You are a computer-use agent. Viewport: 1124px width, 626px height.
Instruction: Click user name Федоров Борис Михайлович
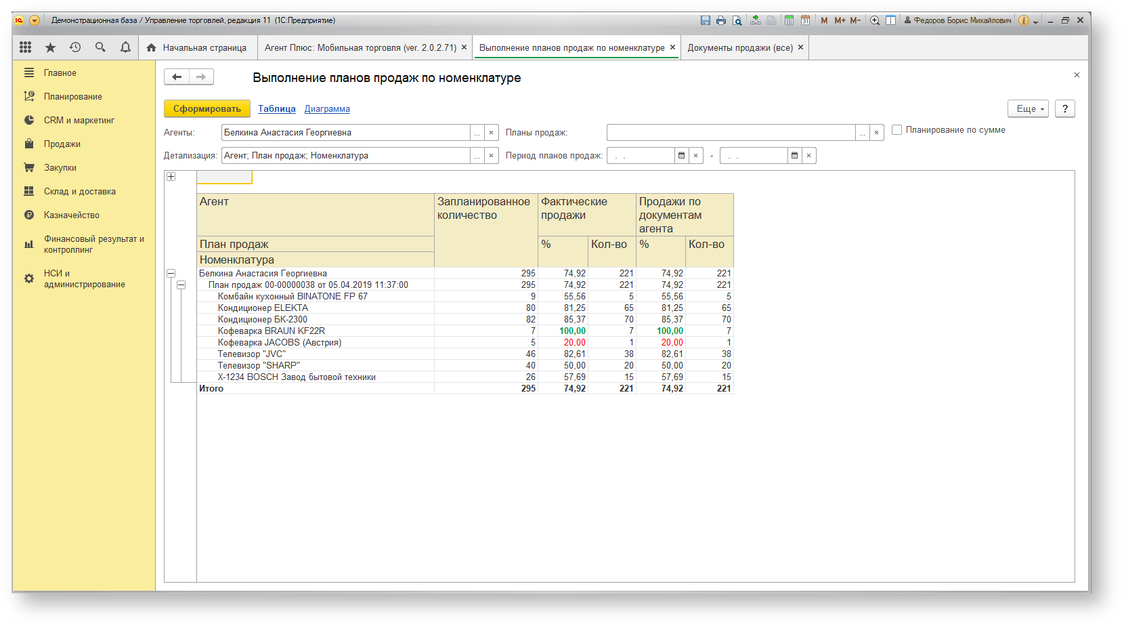(x=957, y=20)
